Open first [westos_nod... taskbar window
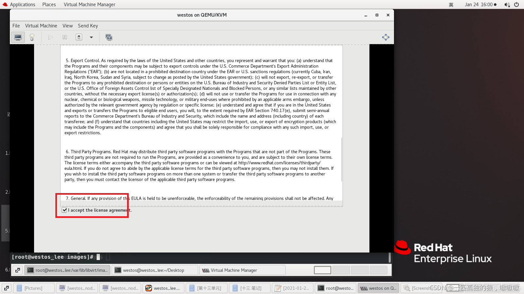Screen dimensions: 524x294 77,288
